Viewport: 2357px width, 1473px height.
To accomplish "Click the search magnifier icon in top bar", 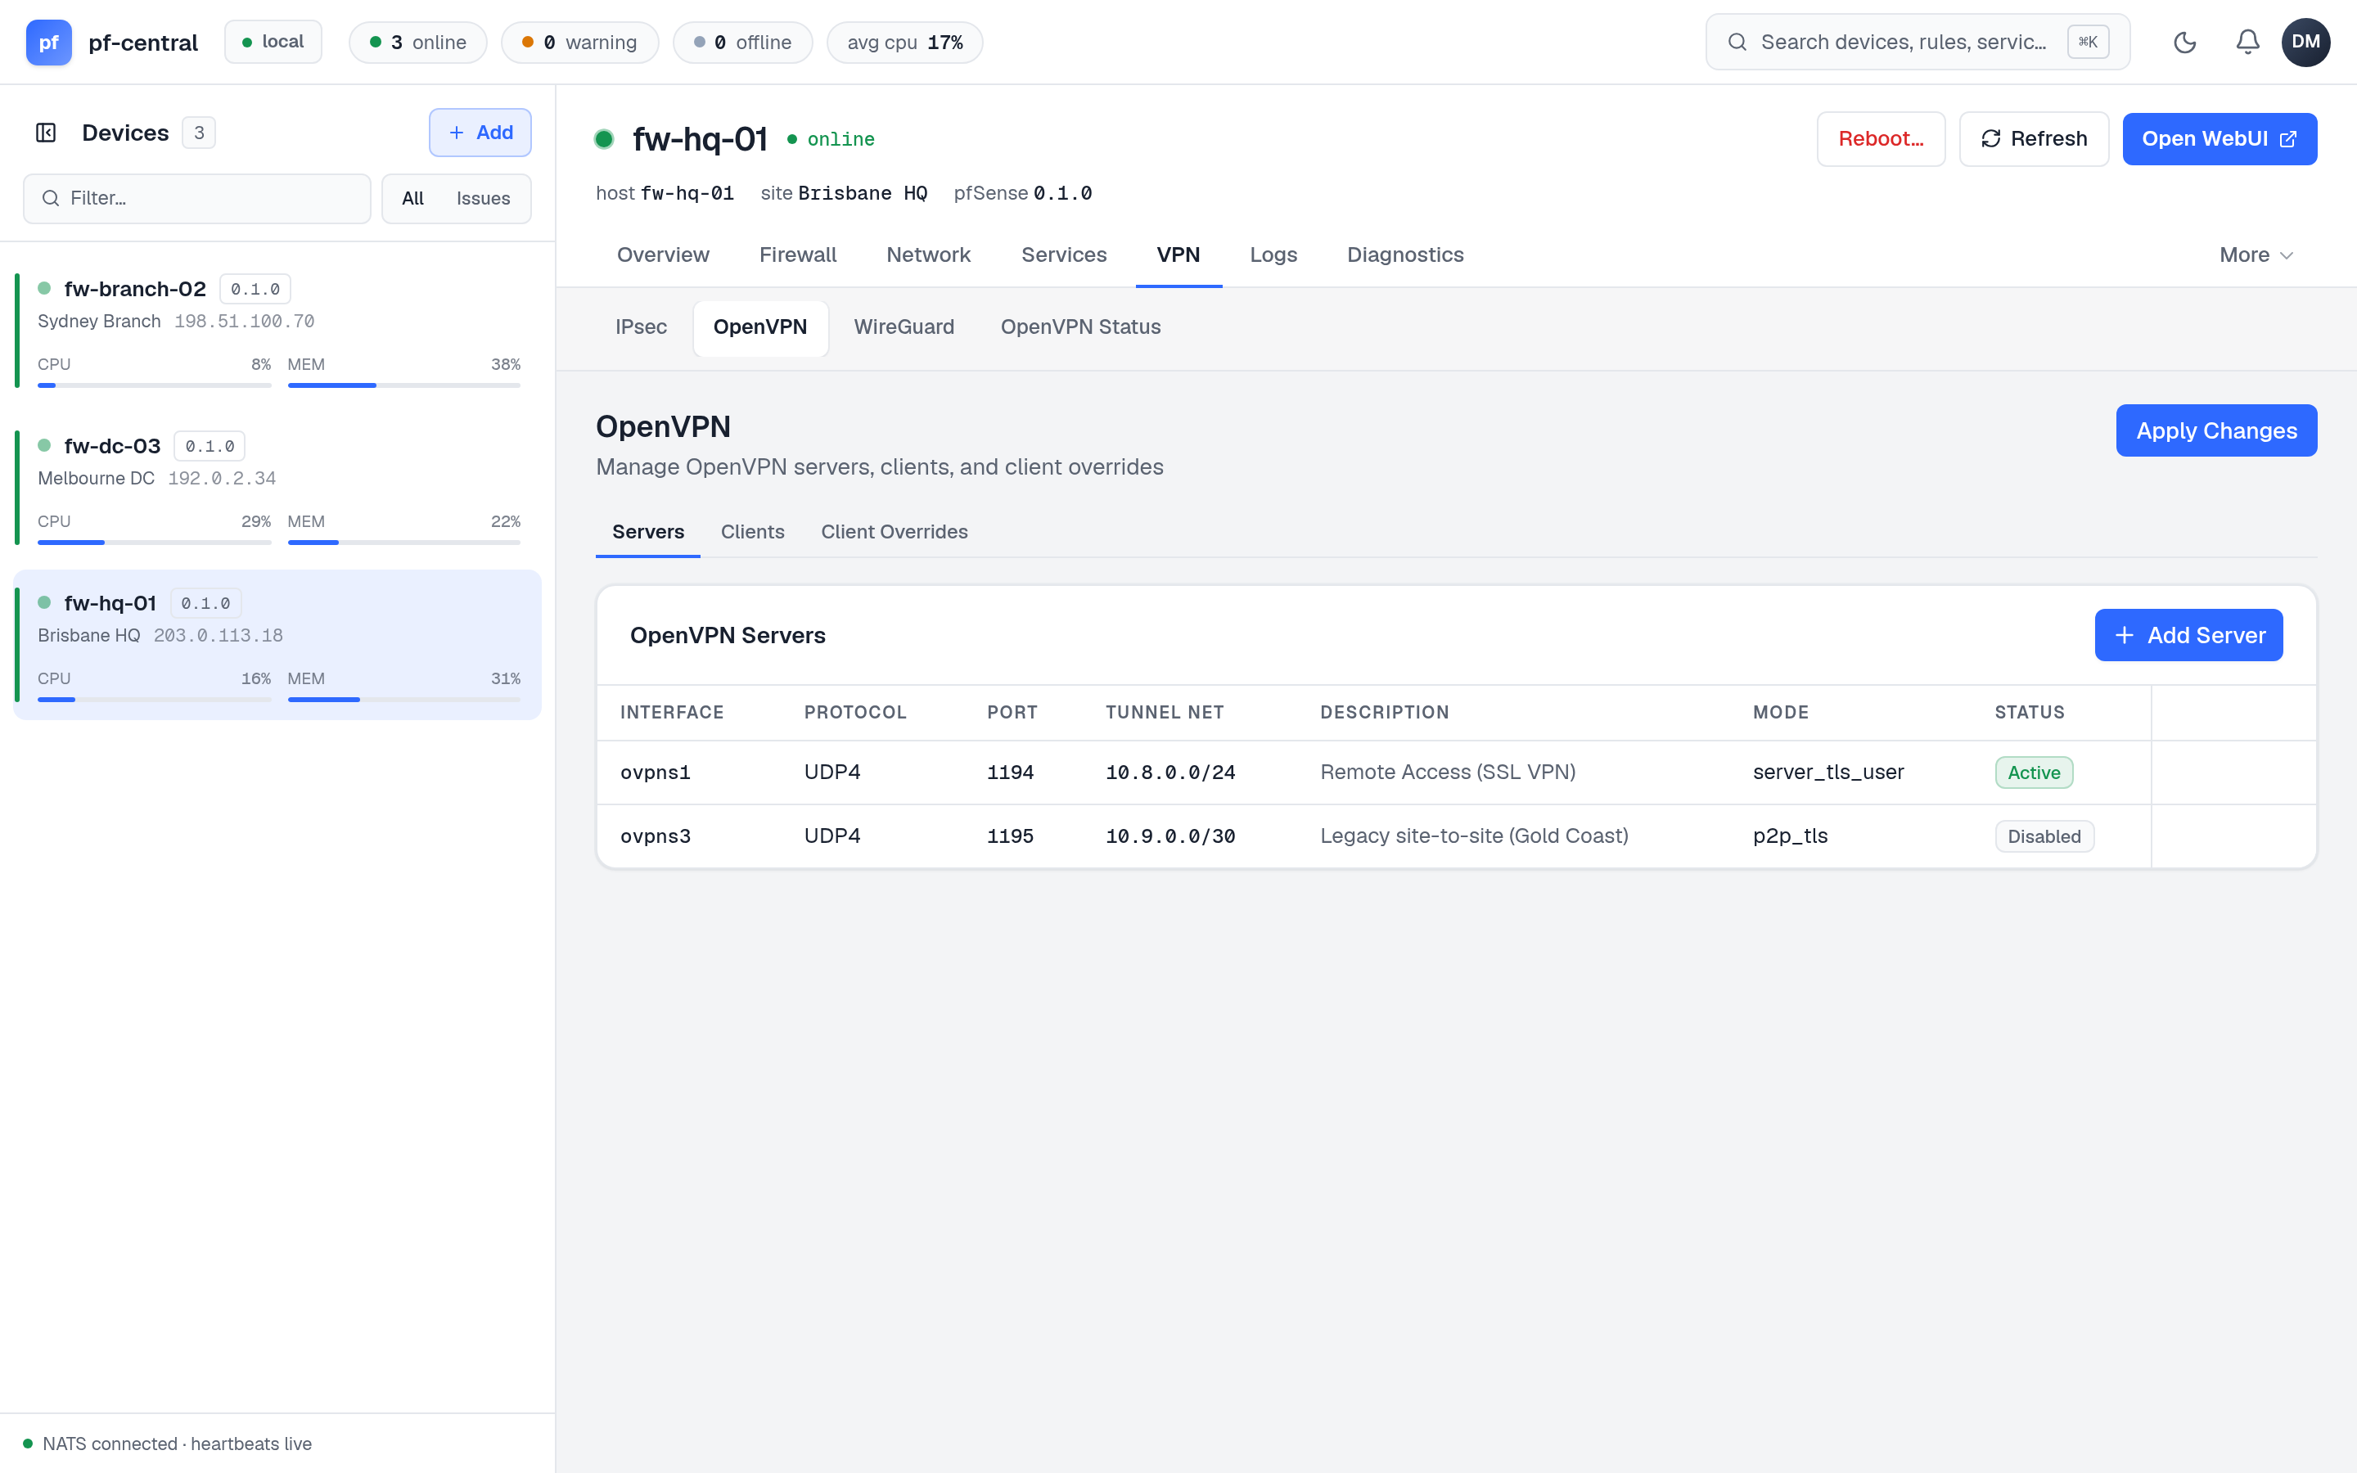I will tap(1737, 42).
